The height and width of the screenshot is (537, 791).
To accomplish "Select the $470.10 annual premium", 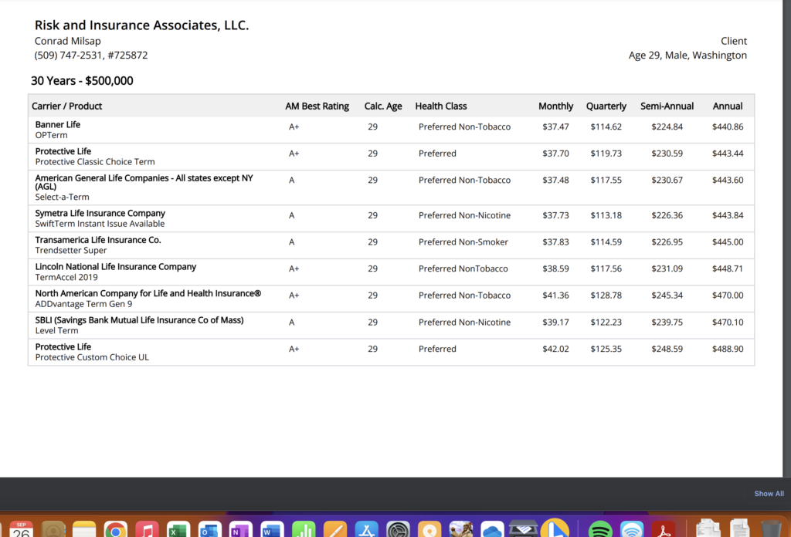I will coord(728,323).
